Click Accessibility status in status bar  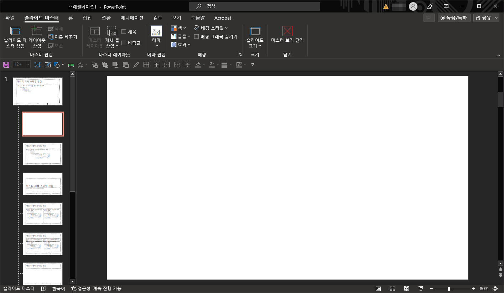[96, 288]
